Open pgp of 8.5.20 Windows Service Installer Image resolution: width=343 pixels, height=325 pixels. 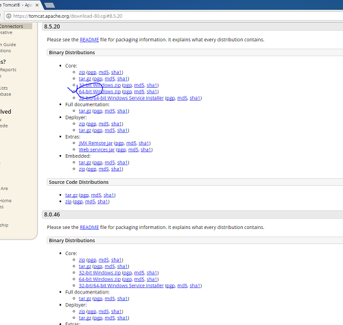click(171, 98)
